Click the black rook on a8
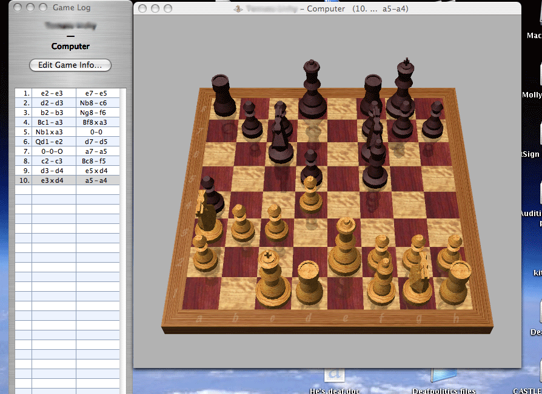Viewport: 542px width, 394px height. (x=224, y=95)
